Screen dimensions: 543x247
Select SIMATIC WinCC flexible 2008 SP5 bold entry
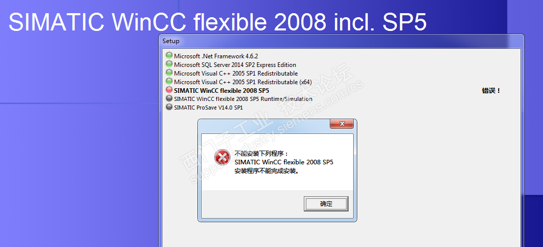click(x=222, y=90)
